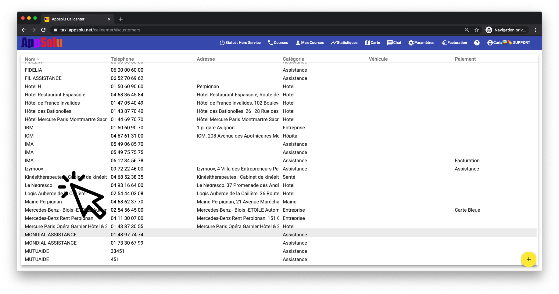Select the Hotel H customer name
This screenshot has height=294, width=559.
[33, 87]
